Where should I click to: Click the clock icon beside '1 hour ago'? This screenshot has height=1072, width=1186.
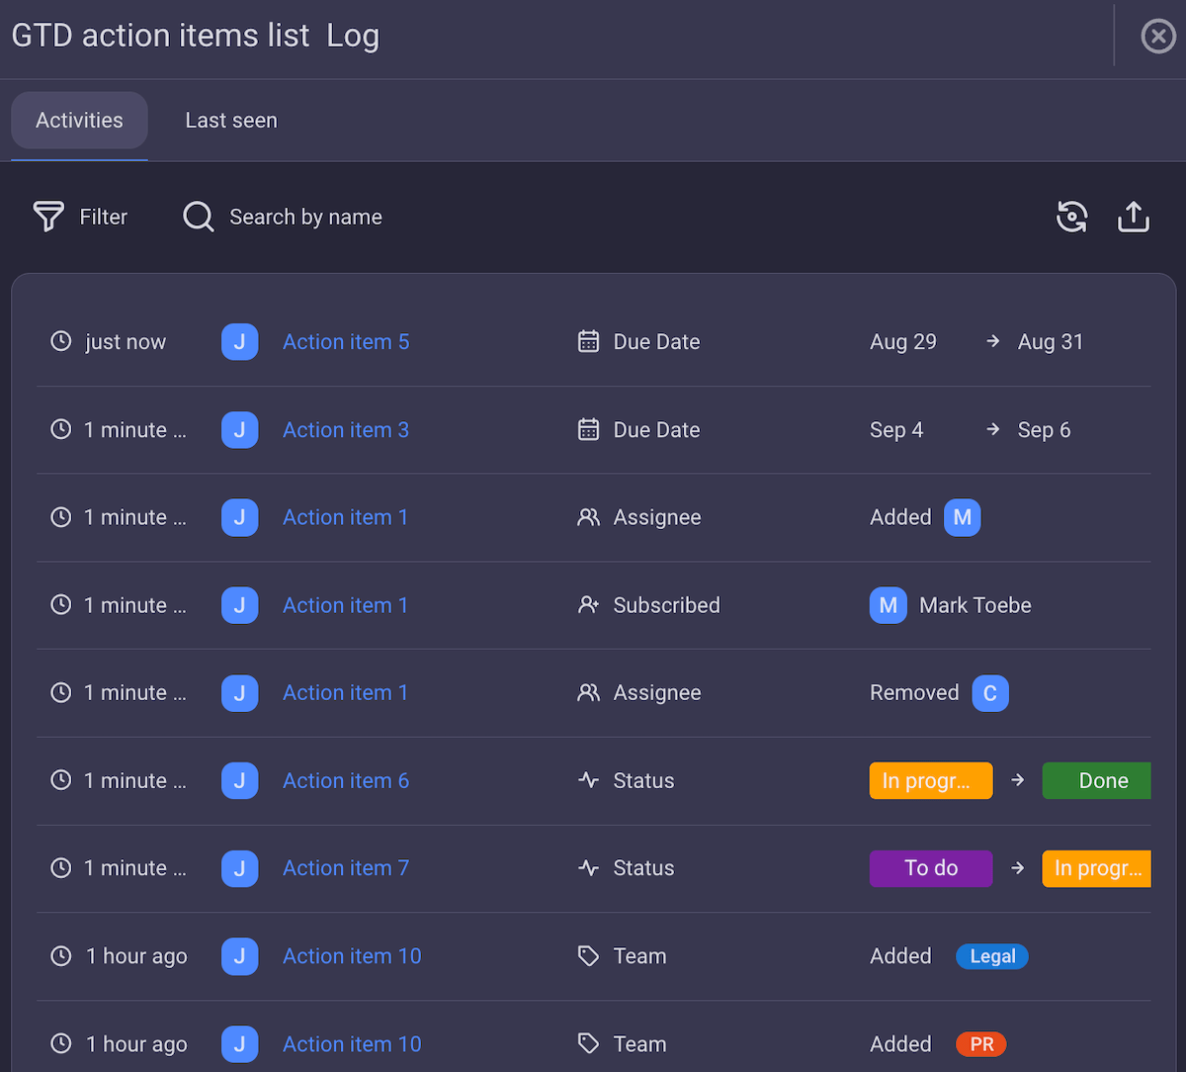[60, 956]
